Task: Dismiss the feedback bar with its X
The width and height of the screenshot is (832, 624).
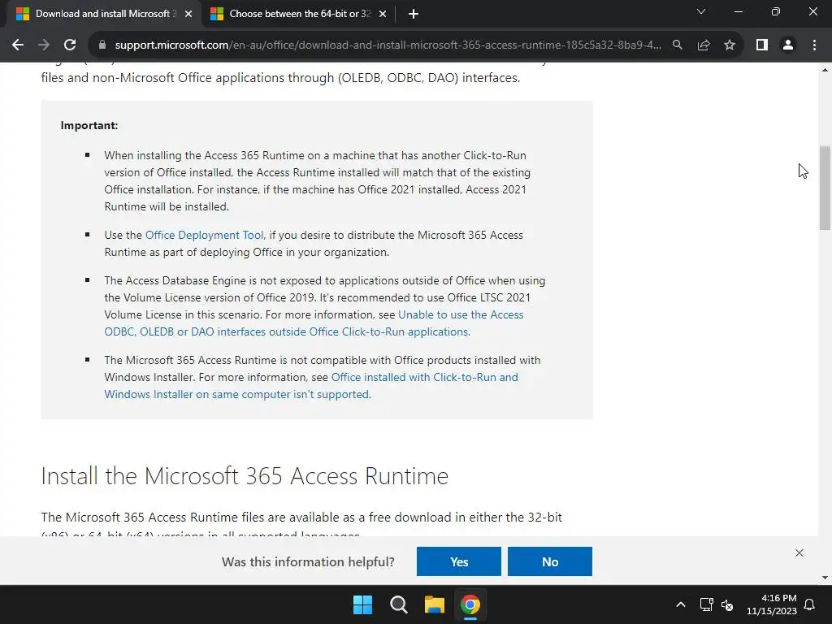Action: tap(799, 552)
